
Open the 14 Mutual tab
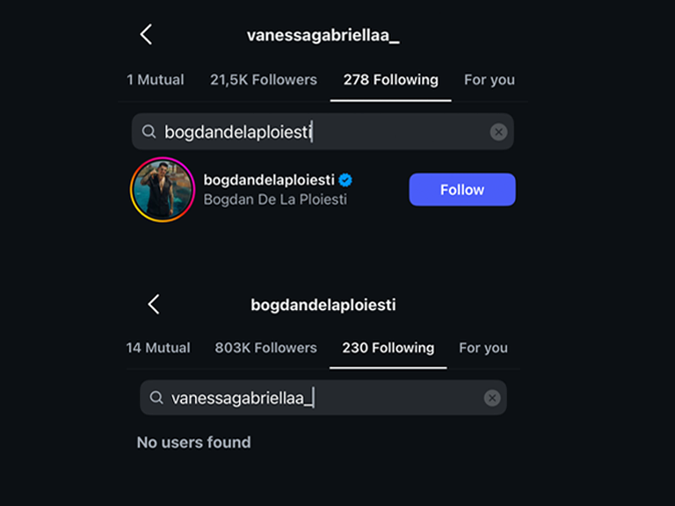coord(157,348)
